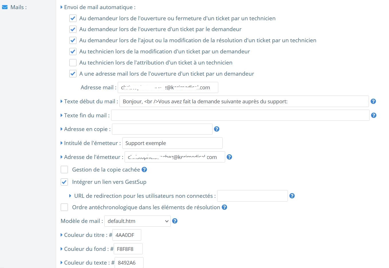Uncheck mail to address on ticket opening
Image resolution: width=389 pixels, height=268 pixels.
tap(73, 74)
